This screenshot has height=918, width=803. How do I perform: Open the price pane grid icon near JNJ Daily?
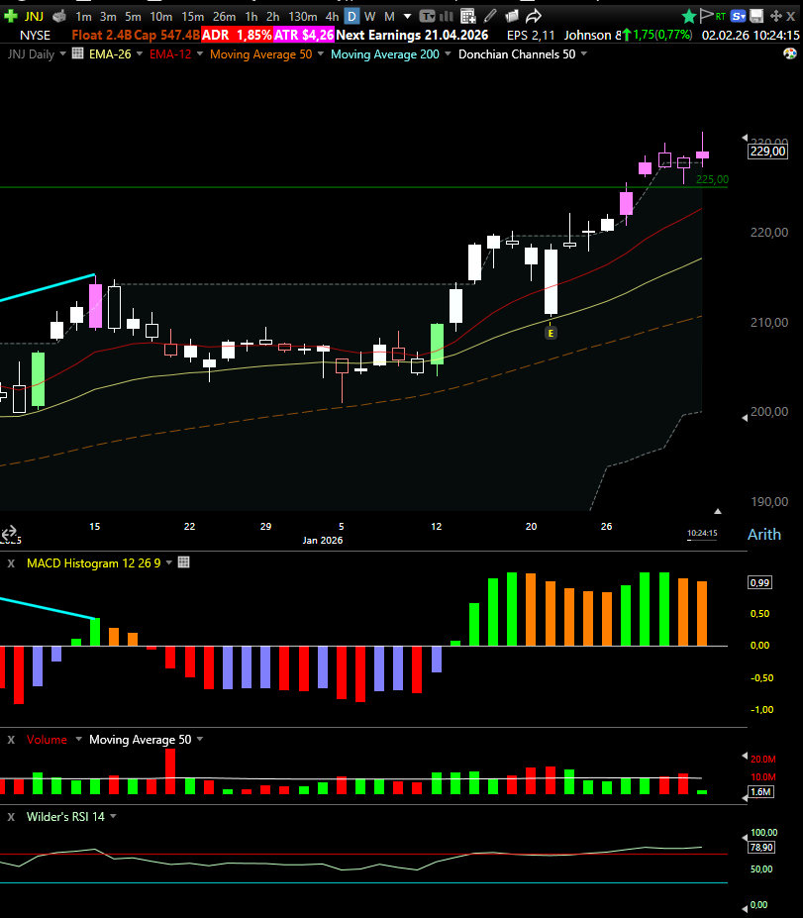[77, 53]
